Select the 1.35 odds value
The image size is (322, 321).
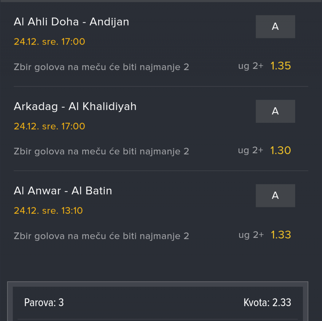[280, 66]
